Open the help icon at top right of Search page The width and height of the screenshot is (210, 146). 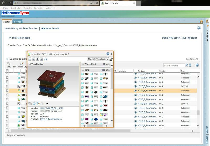coord(199,28)
